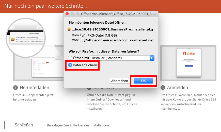This screenshot has width=221, height=132.
Task: Click the 'Office 365-Apps werden jetzt heruntergeladen' description
Action: click(x=33, y=97)
